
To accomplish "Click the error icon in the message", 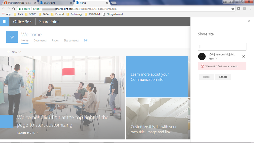I will point(202,66).
